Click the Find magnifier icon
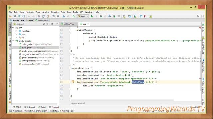The image size is (213, 119). [54, 16]
